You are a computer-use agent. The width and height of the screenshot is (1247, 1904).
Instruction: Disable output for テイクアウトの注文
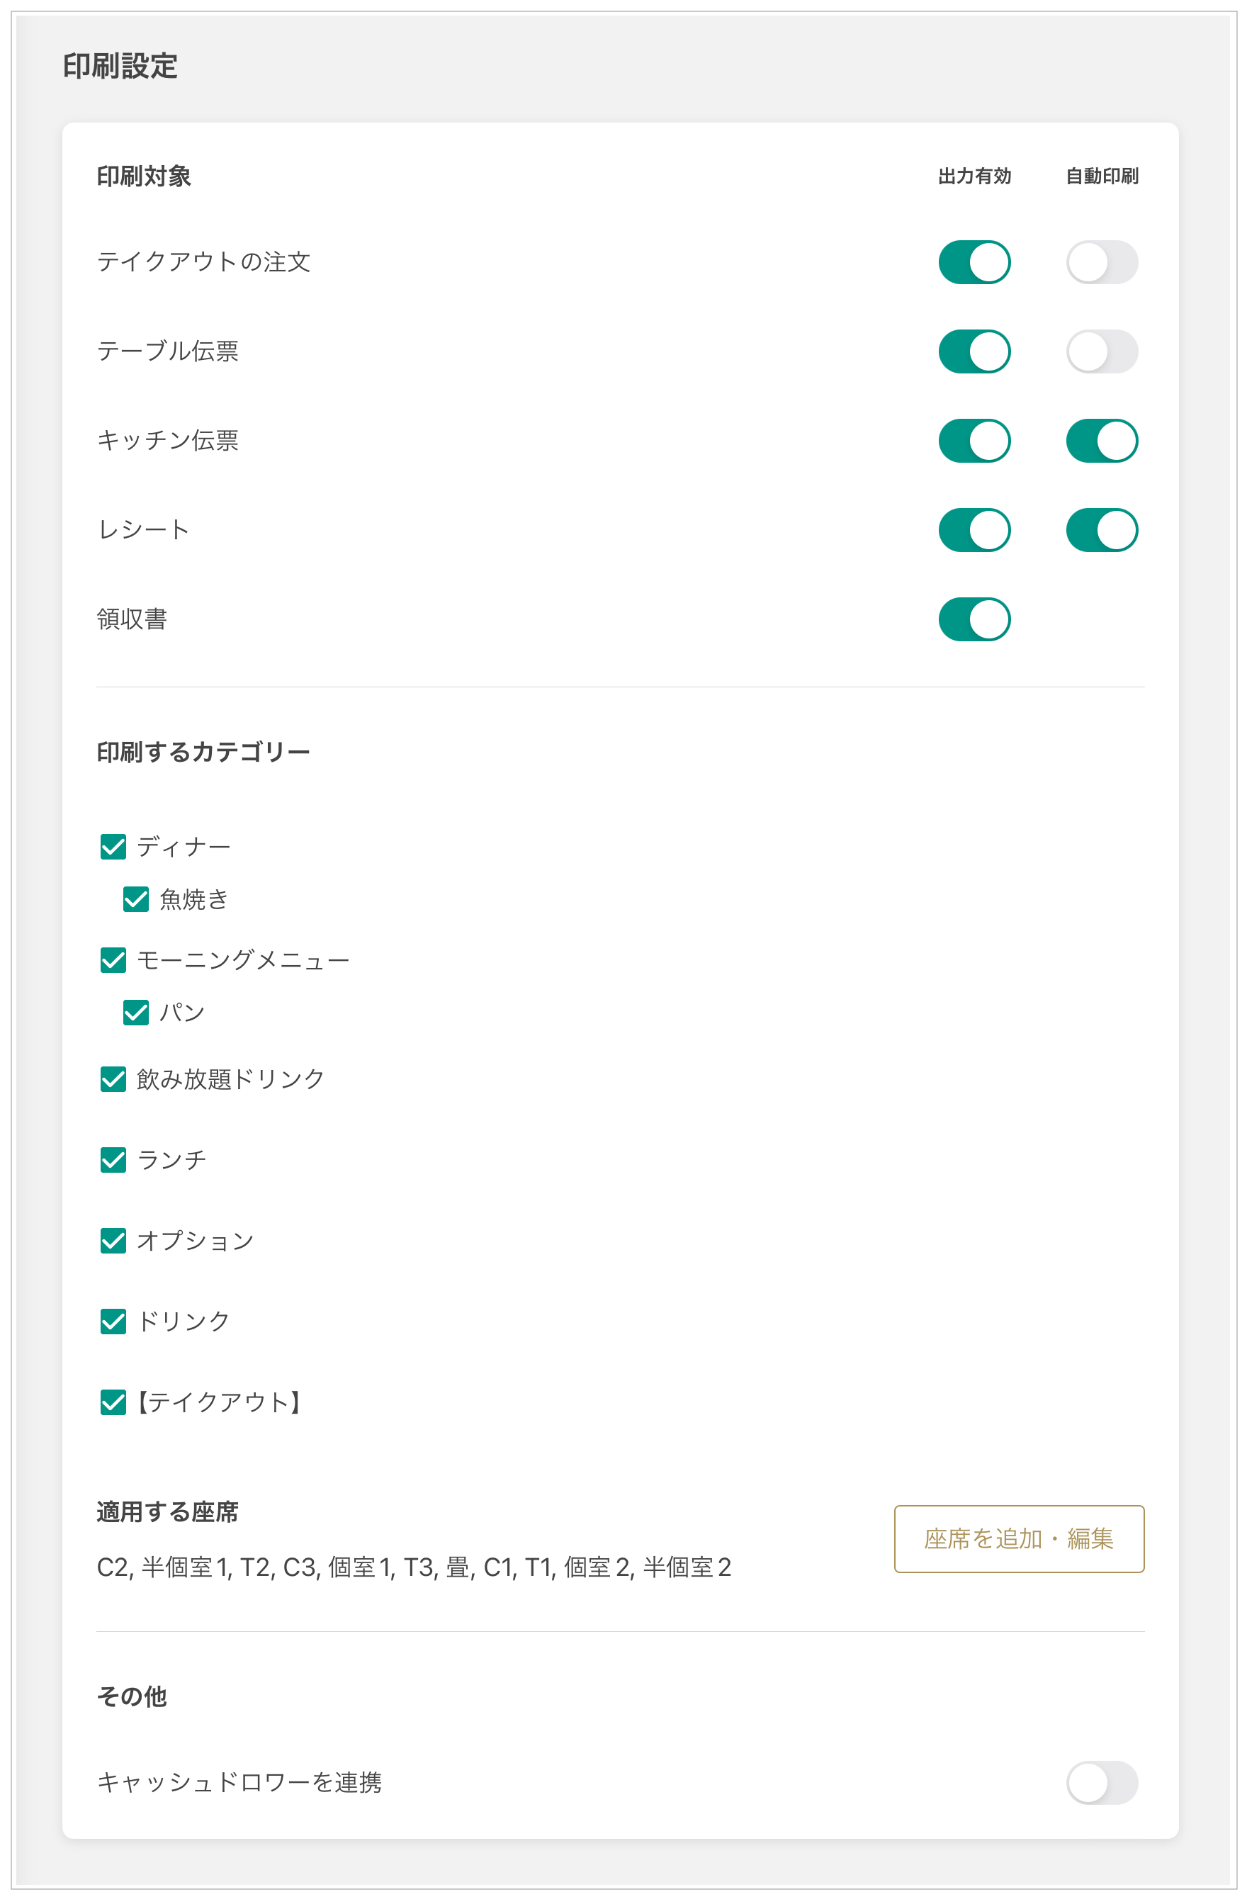point(974,262)
